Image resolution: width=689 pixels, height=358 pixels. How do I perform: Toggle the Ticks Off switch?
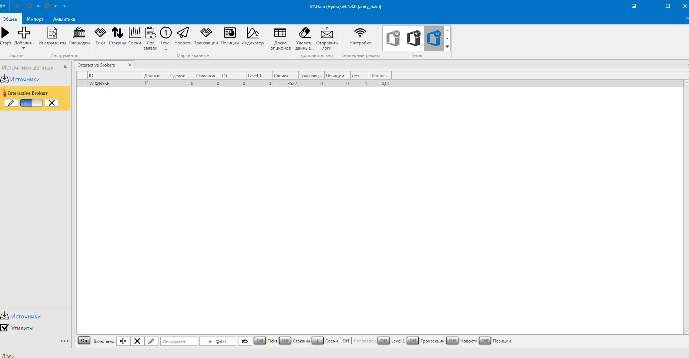click(260, 341)
